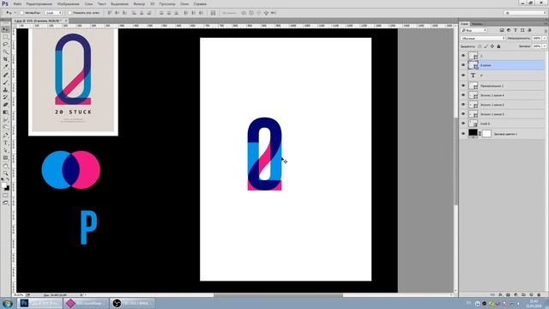The image size is (549, 309).
Task: Click lock all icon in Layers panel
Action: (x=498, y=46)
